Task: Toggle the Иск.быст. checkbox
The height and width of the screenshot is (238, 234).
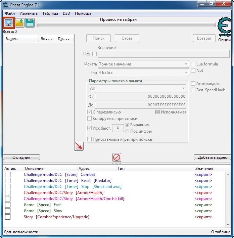Action: coord(89,128)
